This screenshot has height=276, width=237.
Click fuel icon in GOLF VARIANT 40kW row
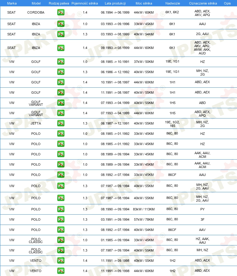coord(61,102)
